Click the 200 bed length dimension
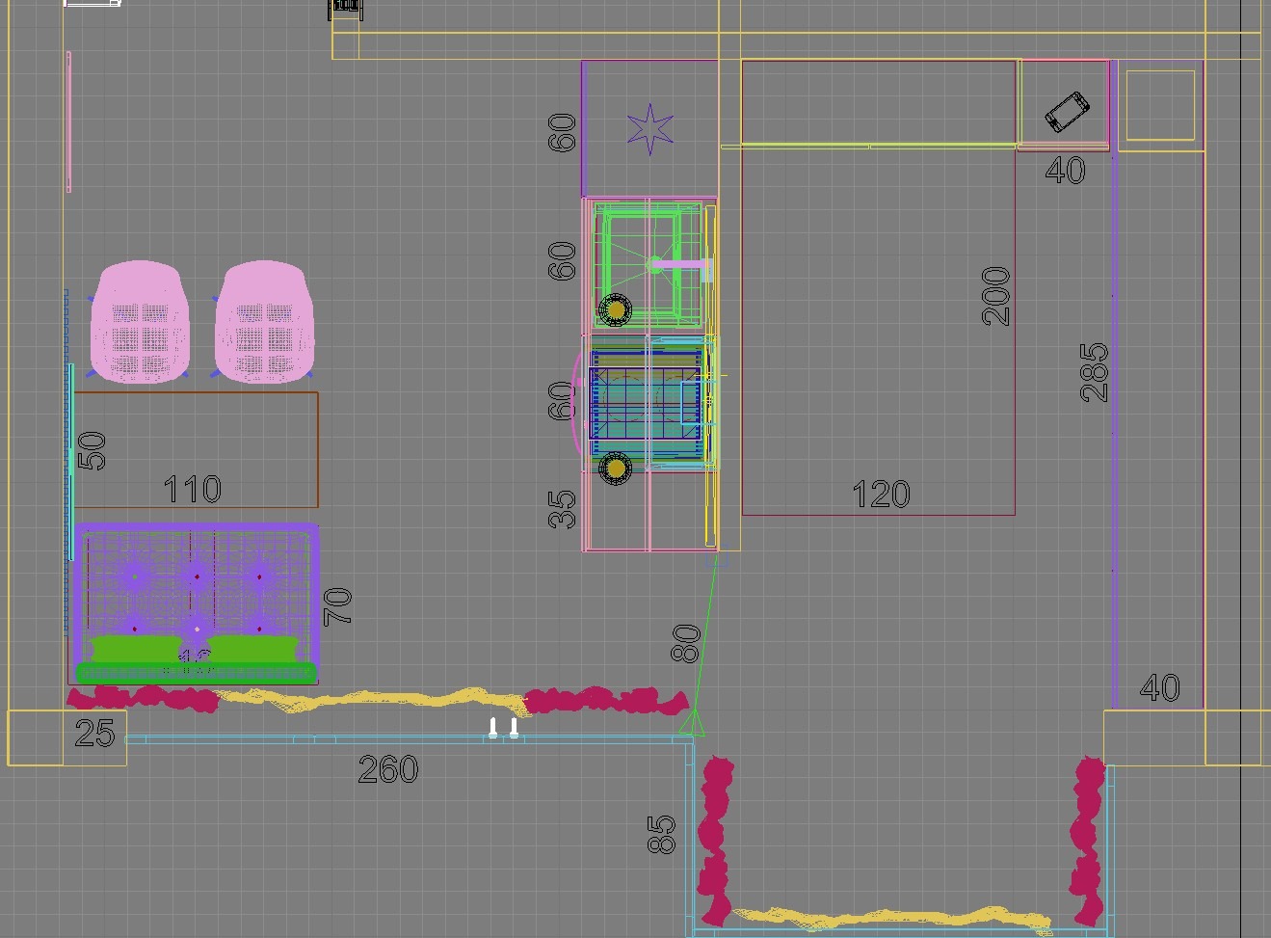This screenshot has width=1271, height=938. click(996, 296)
